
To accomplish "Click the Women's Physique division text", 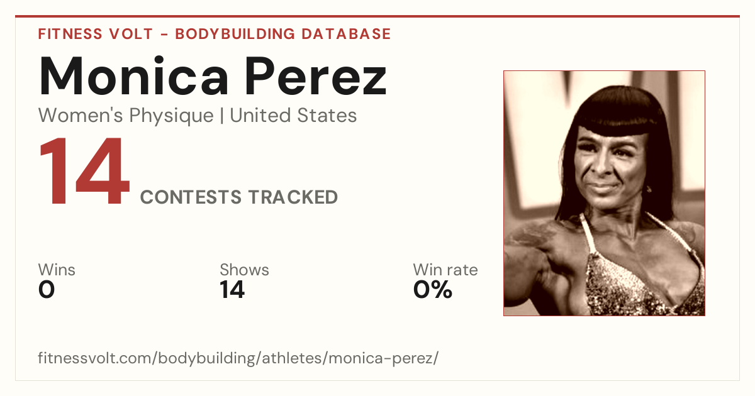I will [x=126, y=116].
